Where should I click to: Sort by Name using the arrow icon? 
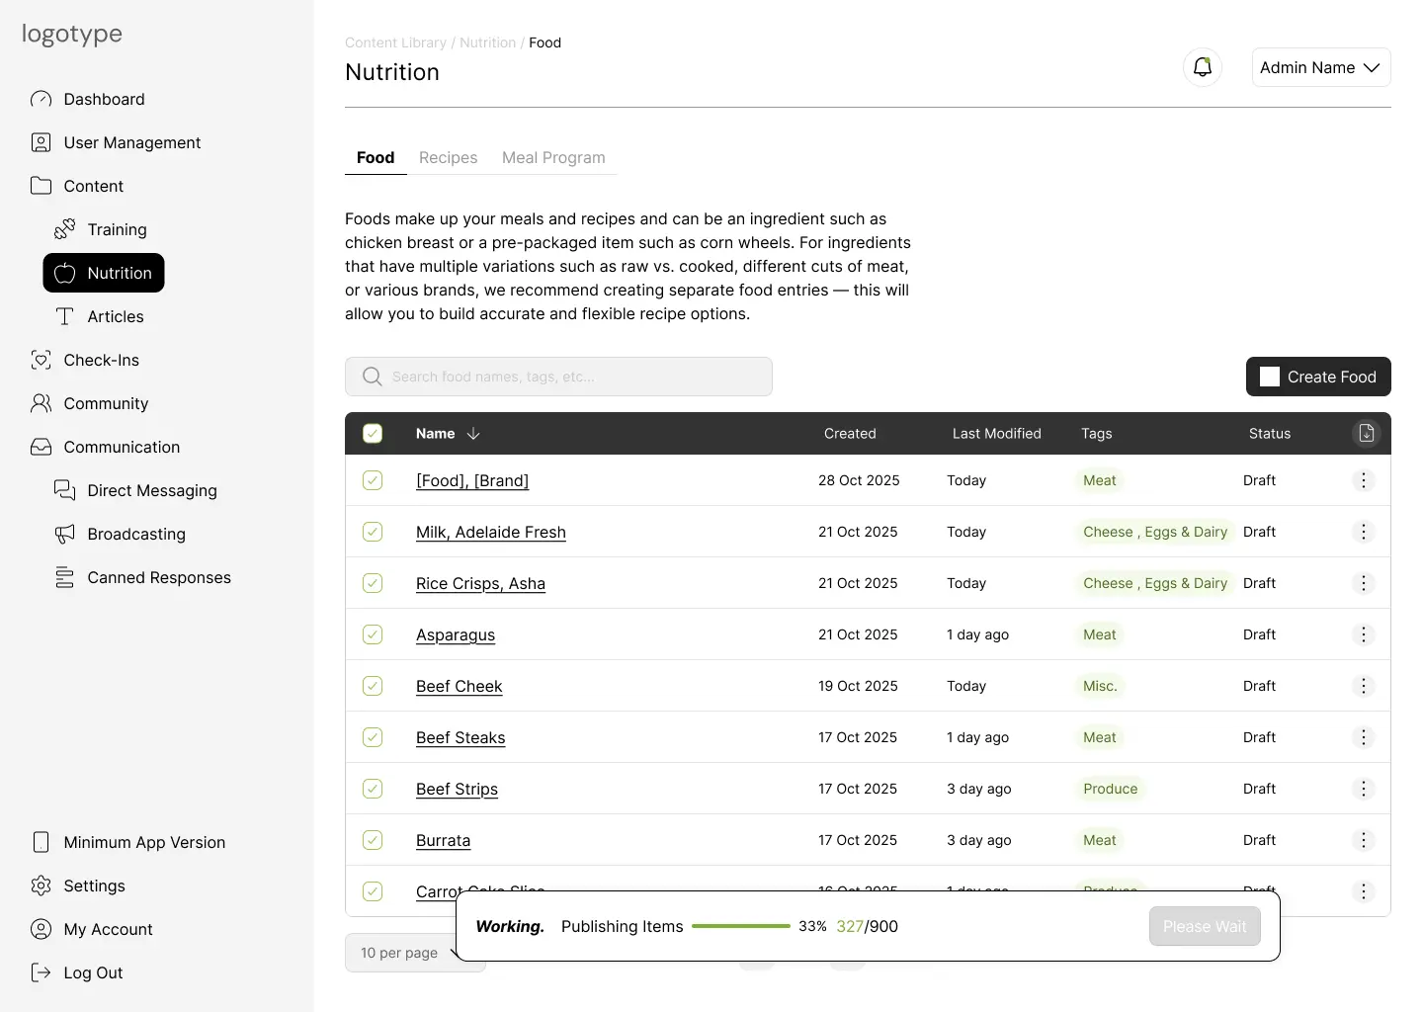(473, 433)
